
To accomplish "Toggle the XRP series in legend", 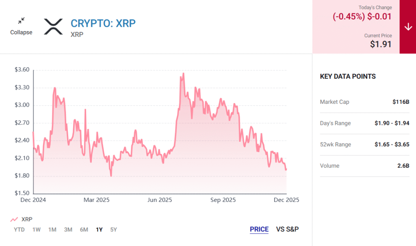I will (x=27, y=219).
